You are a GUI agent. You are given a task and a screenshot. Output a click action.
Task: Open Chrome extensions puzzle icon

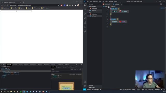[x=75, y=5]
